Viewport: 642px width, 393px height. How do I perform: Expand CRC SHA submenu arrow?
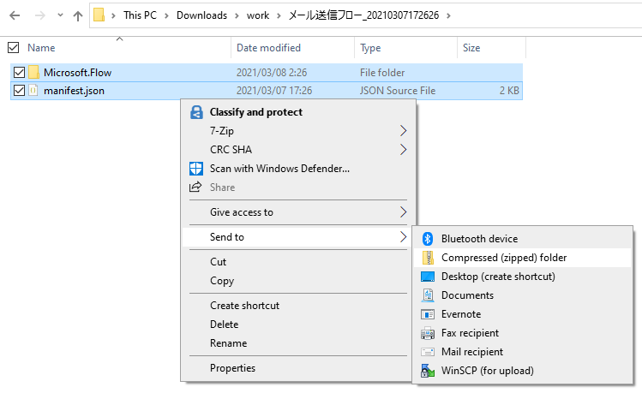404,150
